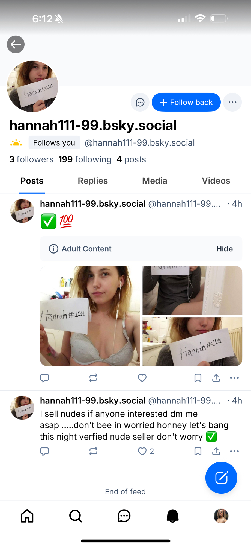The width and height of the screenshot is (251, 547).
Task: Reply to the second post
Action: pyautogui.click(x=44, y=451)
